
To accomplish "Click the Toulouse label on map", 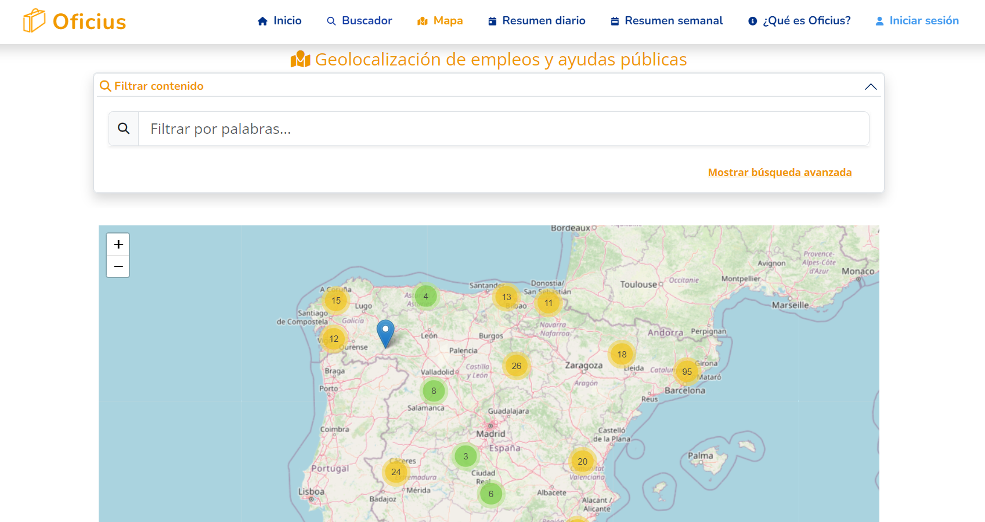I will tap(638, 284).
